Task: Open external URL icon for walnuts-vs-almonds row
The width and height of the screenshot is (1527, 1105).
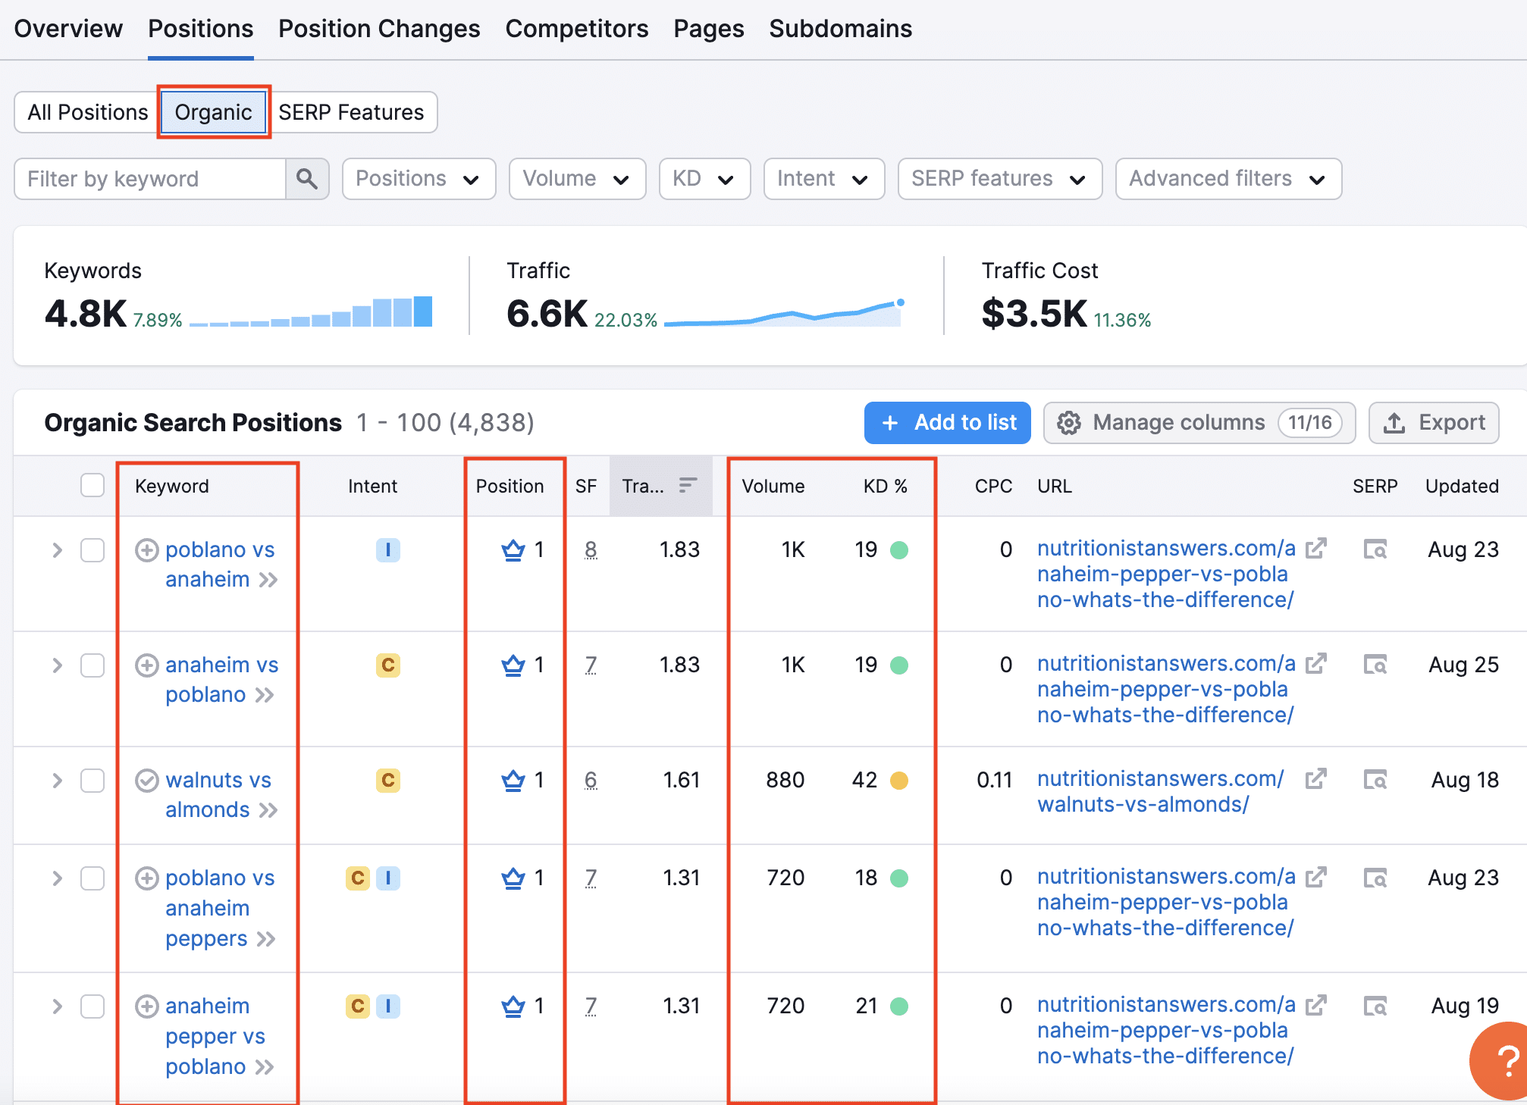Action: coord(1315,778)
